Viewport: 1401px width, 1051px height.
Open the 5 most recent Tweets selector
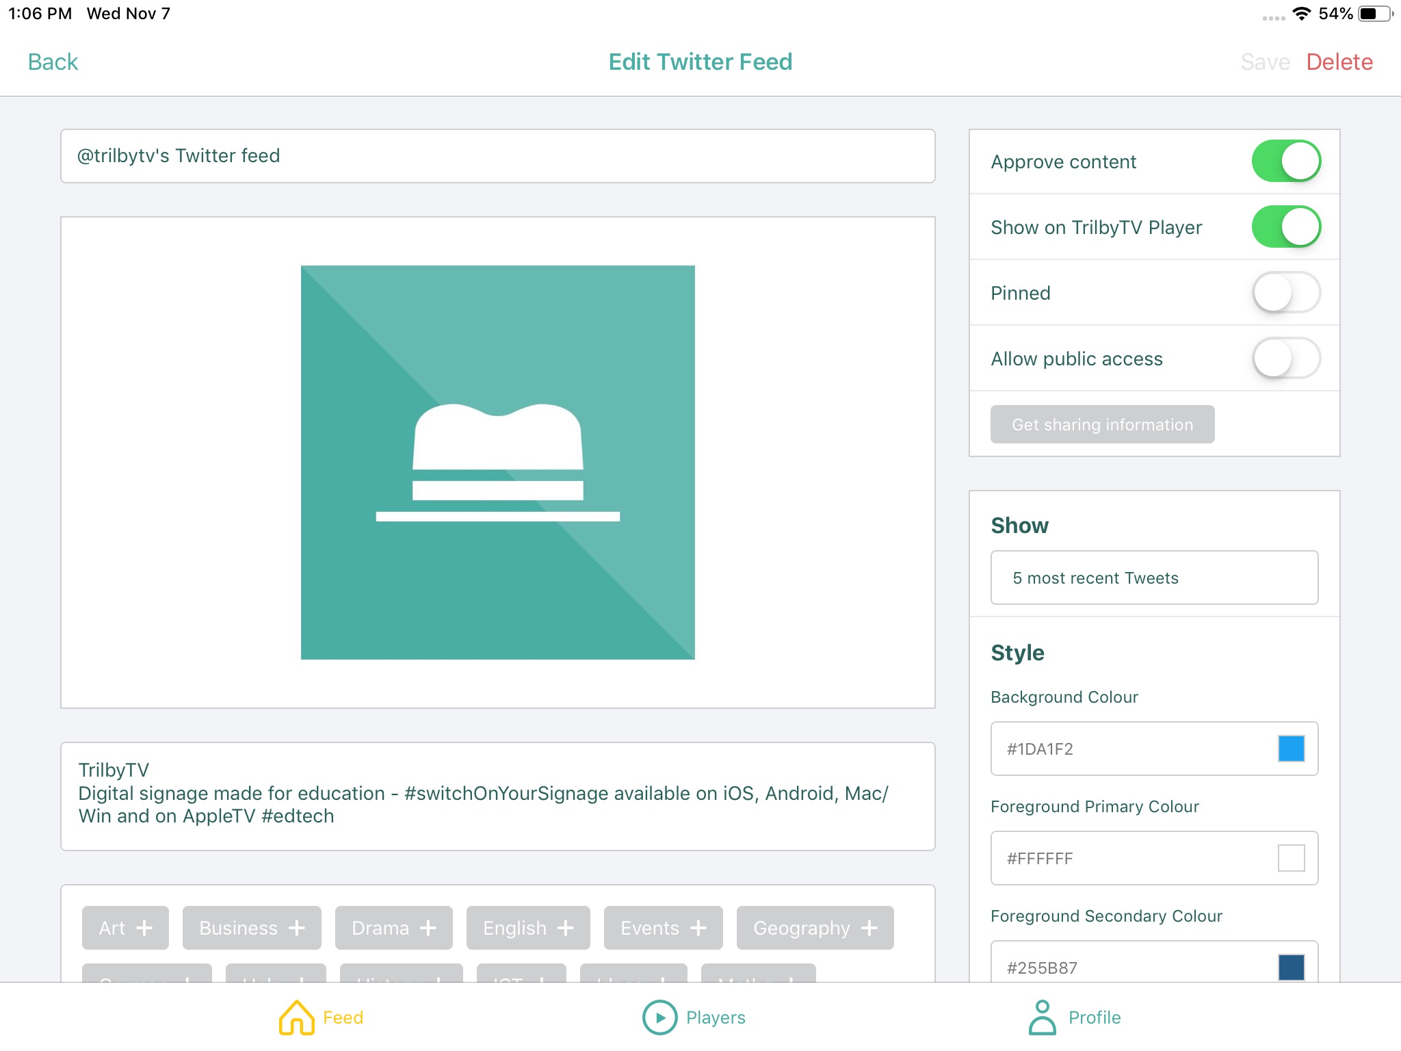[x=1154, y=578]
